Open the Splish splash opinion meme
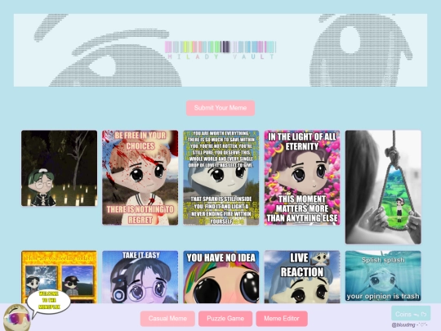This screenshot has width=441, height=331. (383, 276)
